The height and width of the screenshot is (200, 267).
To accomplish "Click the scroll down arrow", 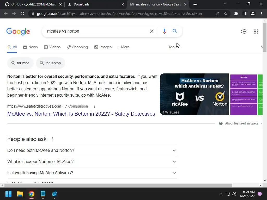I will point(265,181).
